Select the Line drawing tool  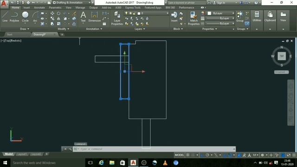pos(5,17)
